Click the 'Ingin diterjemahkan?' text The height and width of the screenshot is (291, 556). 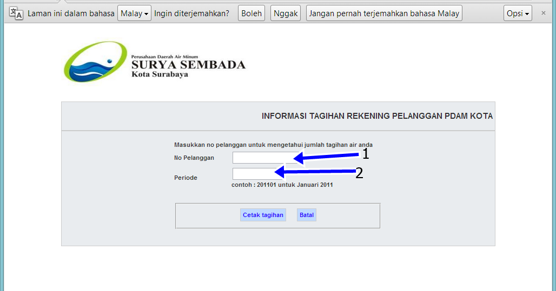(x=191, y=13)
